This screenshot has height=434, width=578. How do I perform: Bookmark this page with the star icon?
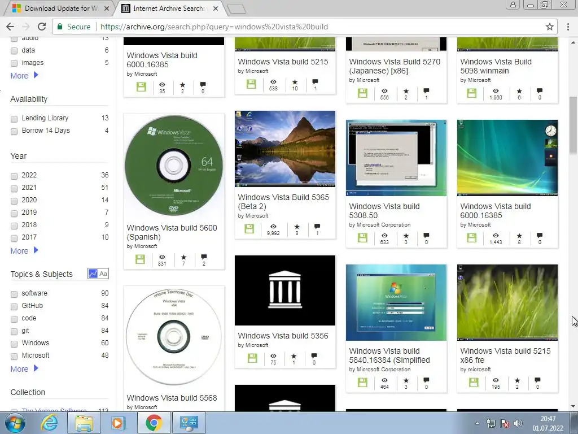pyautogui.click(x=550, y=27)
